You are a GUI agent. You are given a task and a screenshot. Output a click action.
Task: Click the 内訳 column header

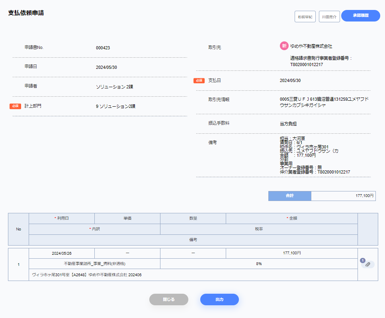(95, 229)
